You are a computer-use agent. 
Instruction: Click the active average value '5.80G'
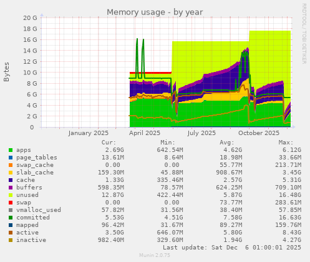pos(233,233)
